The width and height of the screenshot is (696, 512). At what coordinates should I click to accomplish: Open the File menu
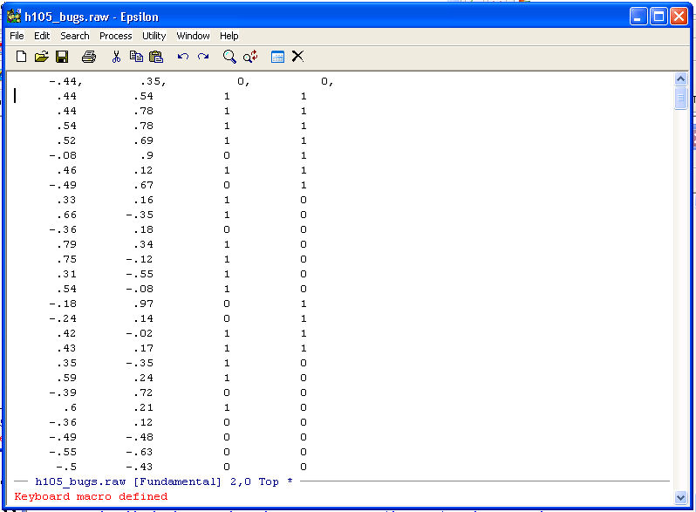17,36
